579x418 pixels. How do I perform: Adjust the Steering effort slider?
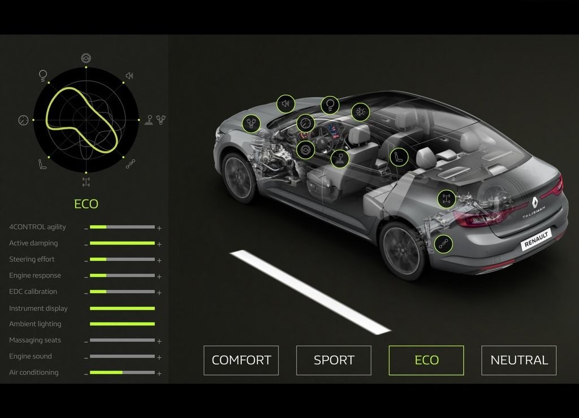pos(122,259)
